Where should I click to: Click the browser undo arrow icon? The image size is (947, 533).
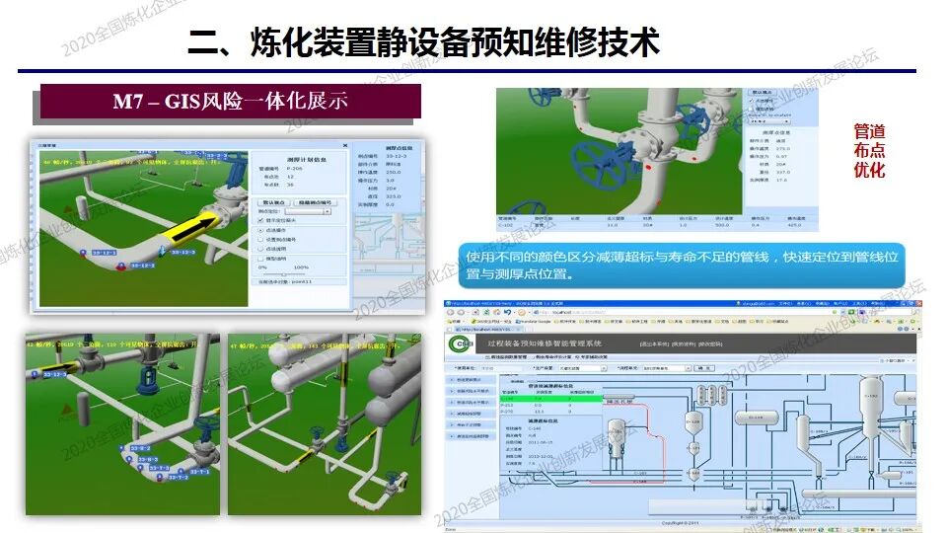(x=507, y=312)
